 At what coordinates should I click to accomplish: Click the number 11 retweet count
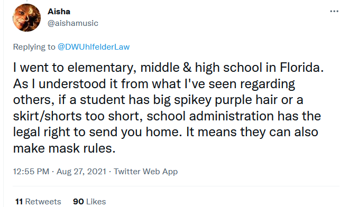[x=19, y=202]
